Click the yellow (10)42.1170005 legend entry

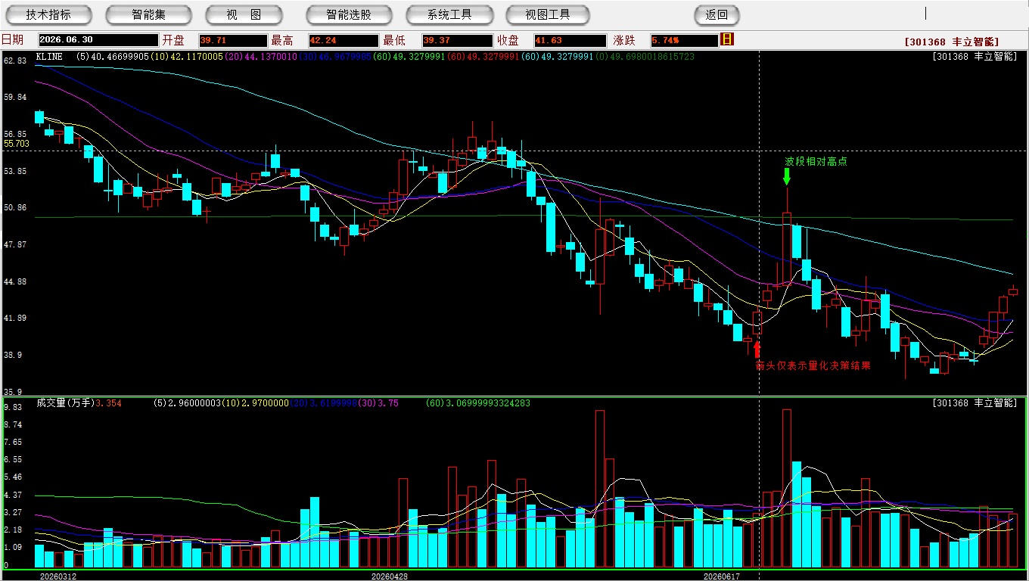pos(186,57)
